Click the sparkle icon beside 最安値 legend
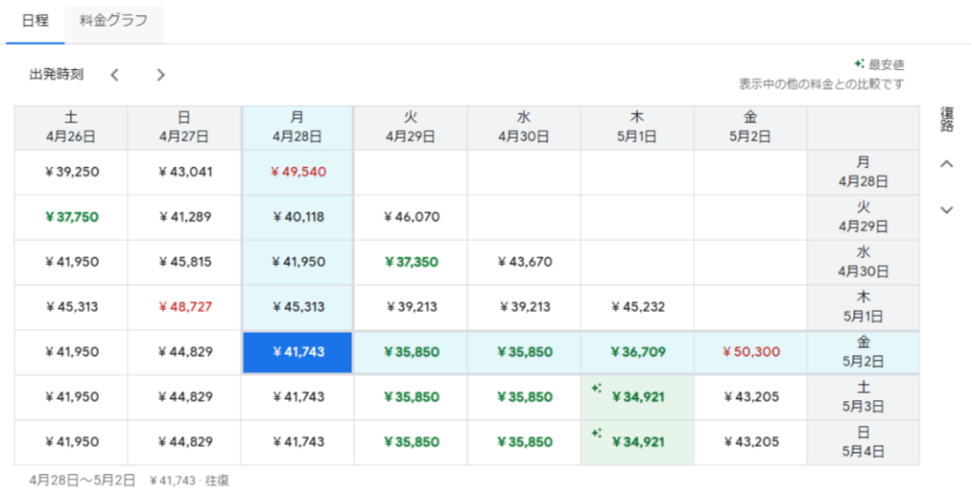This screenshot has height=496, width=972. click(859, 64)
